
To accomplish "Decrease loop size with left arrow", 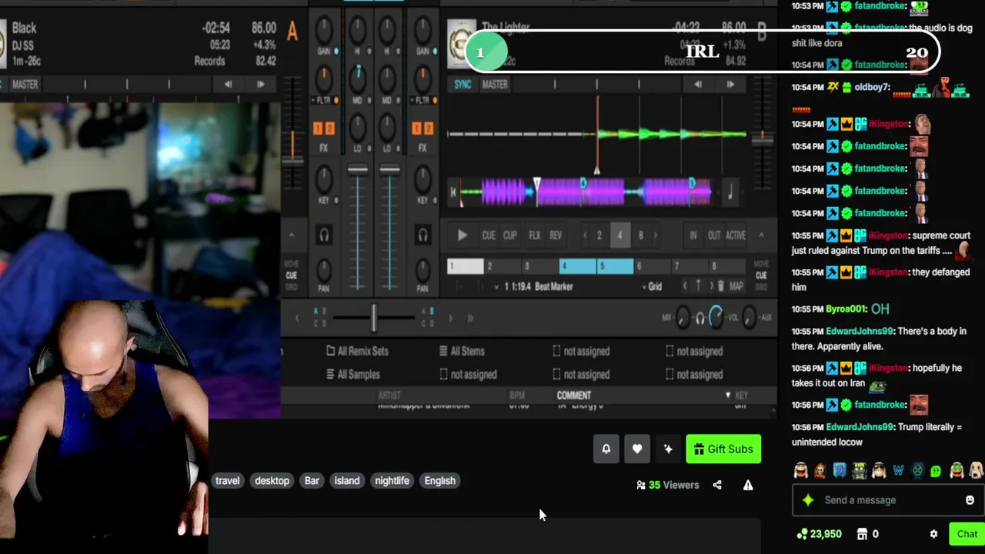I will click(x=585, y=235).
